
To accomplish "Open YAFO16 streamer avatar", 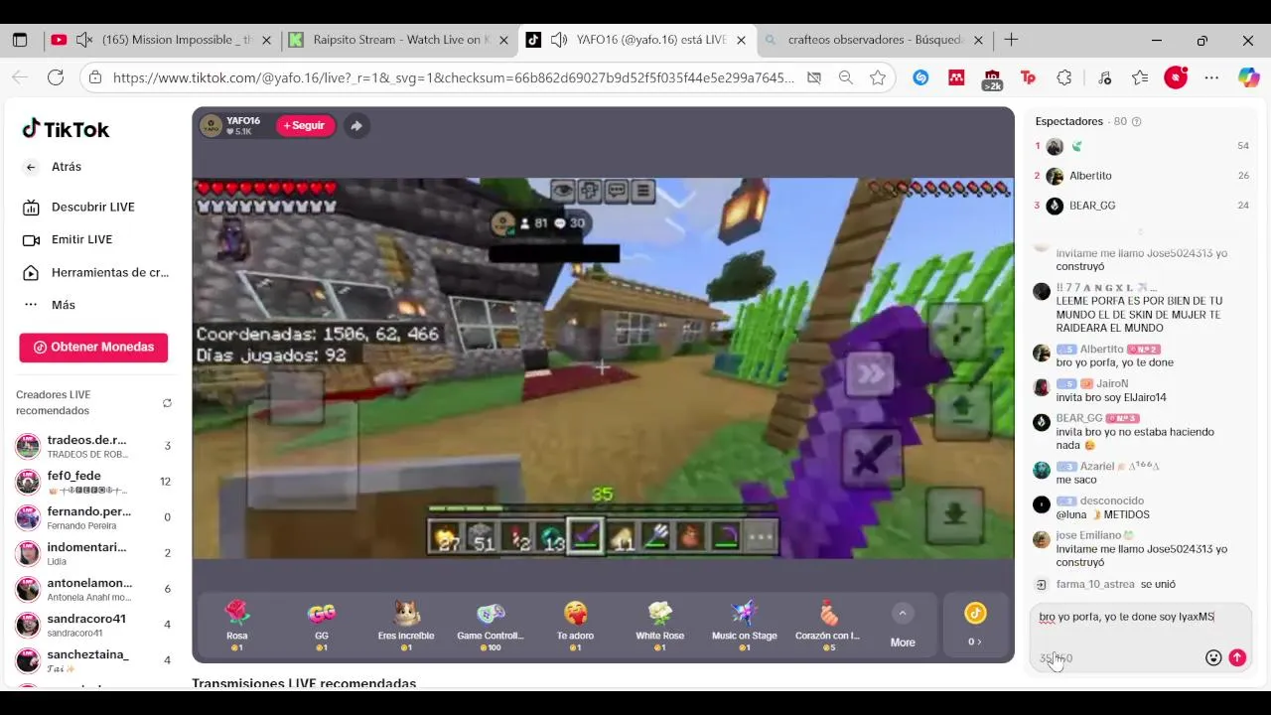I will [211, 125].
